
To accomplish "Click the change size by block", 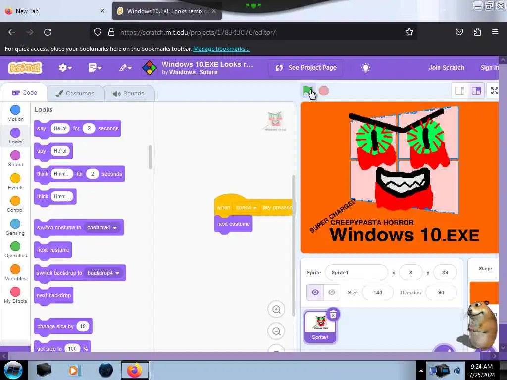I will tap(63, 327).
